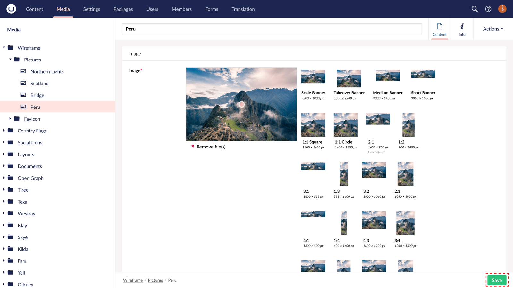Click the Save button
This screenshot has width=513, height=288.
click(x=496, y=280)
